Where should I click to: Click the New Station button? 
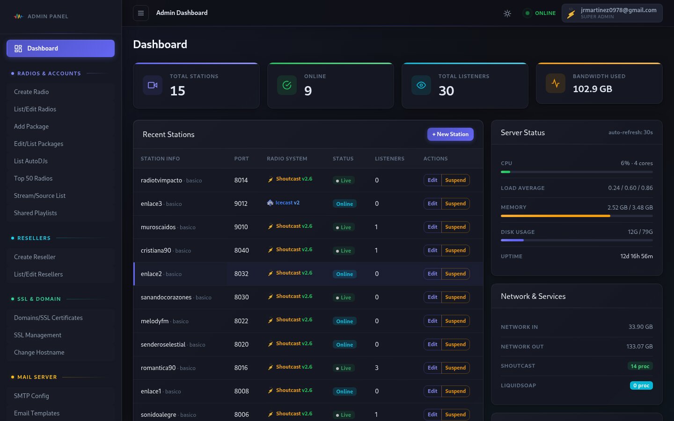(x=450, y=134)
